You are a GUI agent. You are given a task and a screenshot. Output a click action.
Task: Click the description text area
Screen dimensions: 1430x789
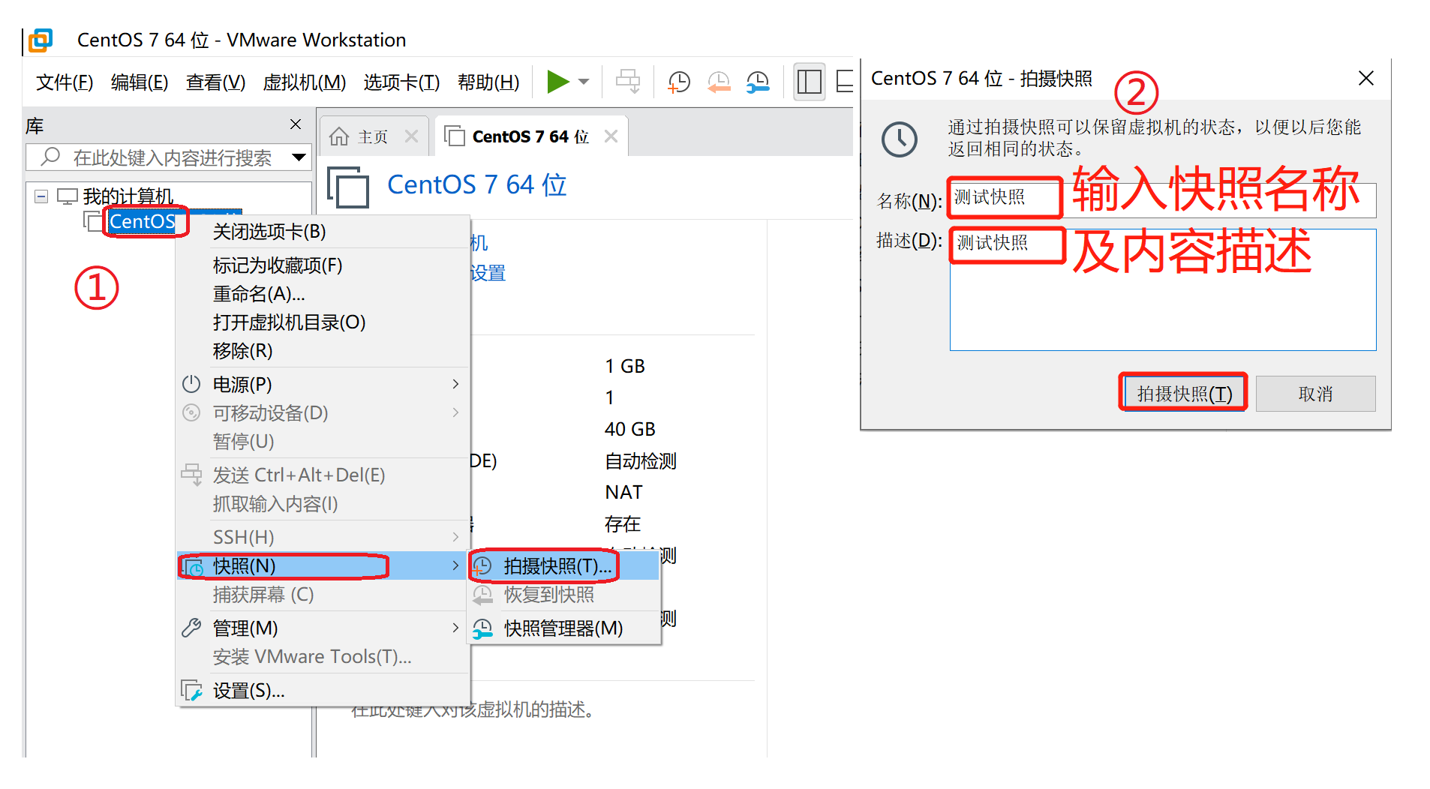point(1162,289)
